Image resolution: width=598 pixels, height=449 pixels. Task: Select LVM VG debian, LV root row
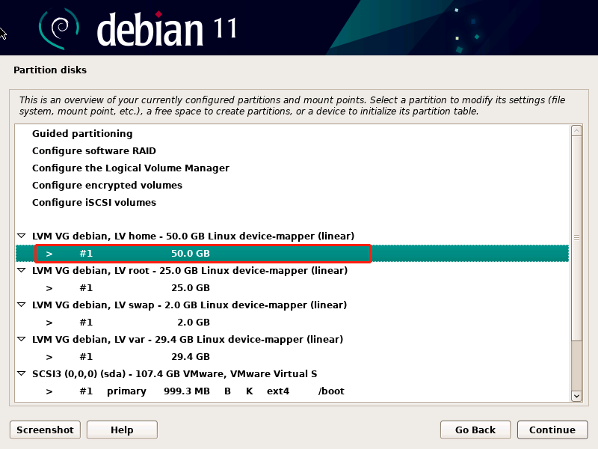click(x=292, y=270)
